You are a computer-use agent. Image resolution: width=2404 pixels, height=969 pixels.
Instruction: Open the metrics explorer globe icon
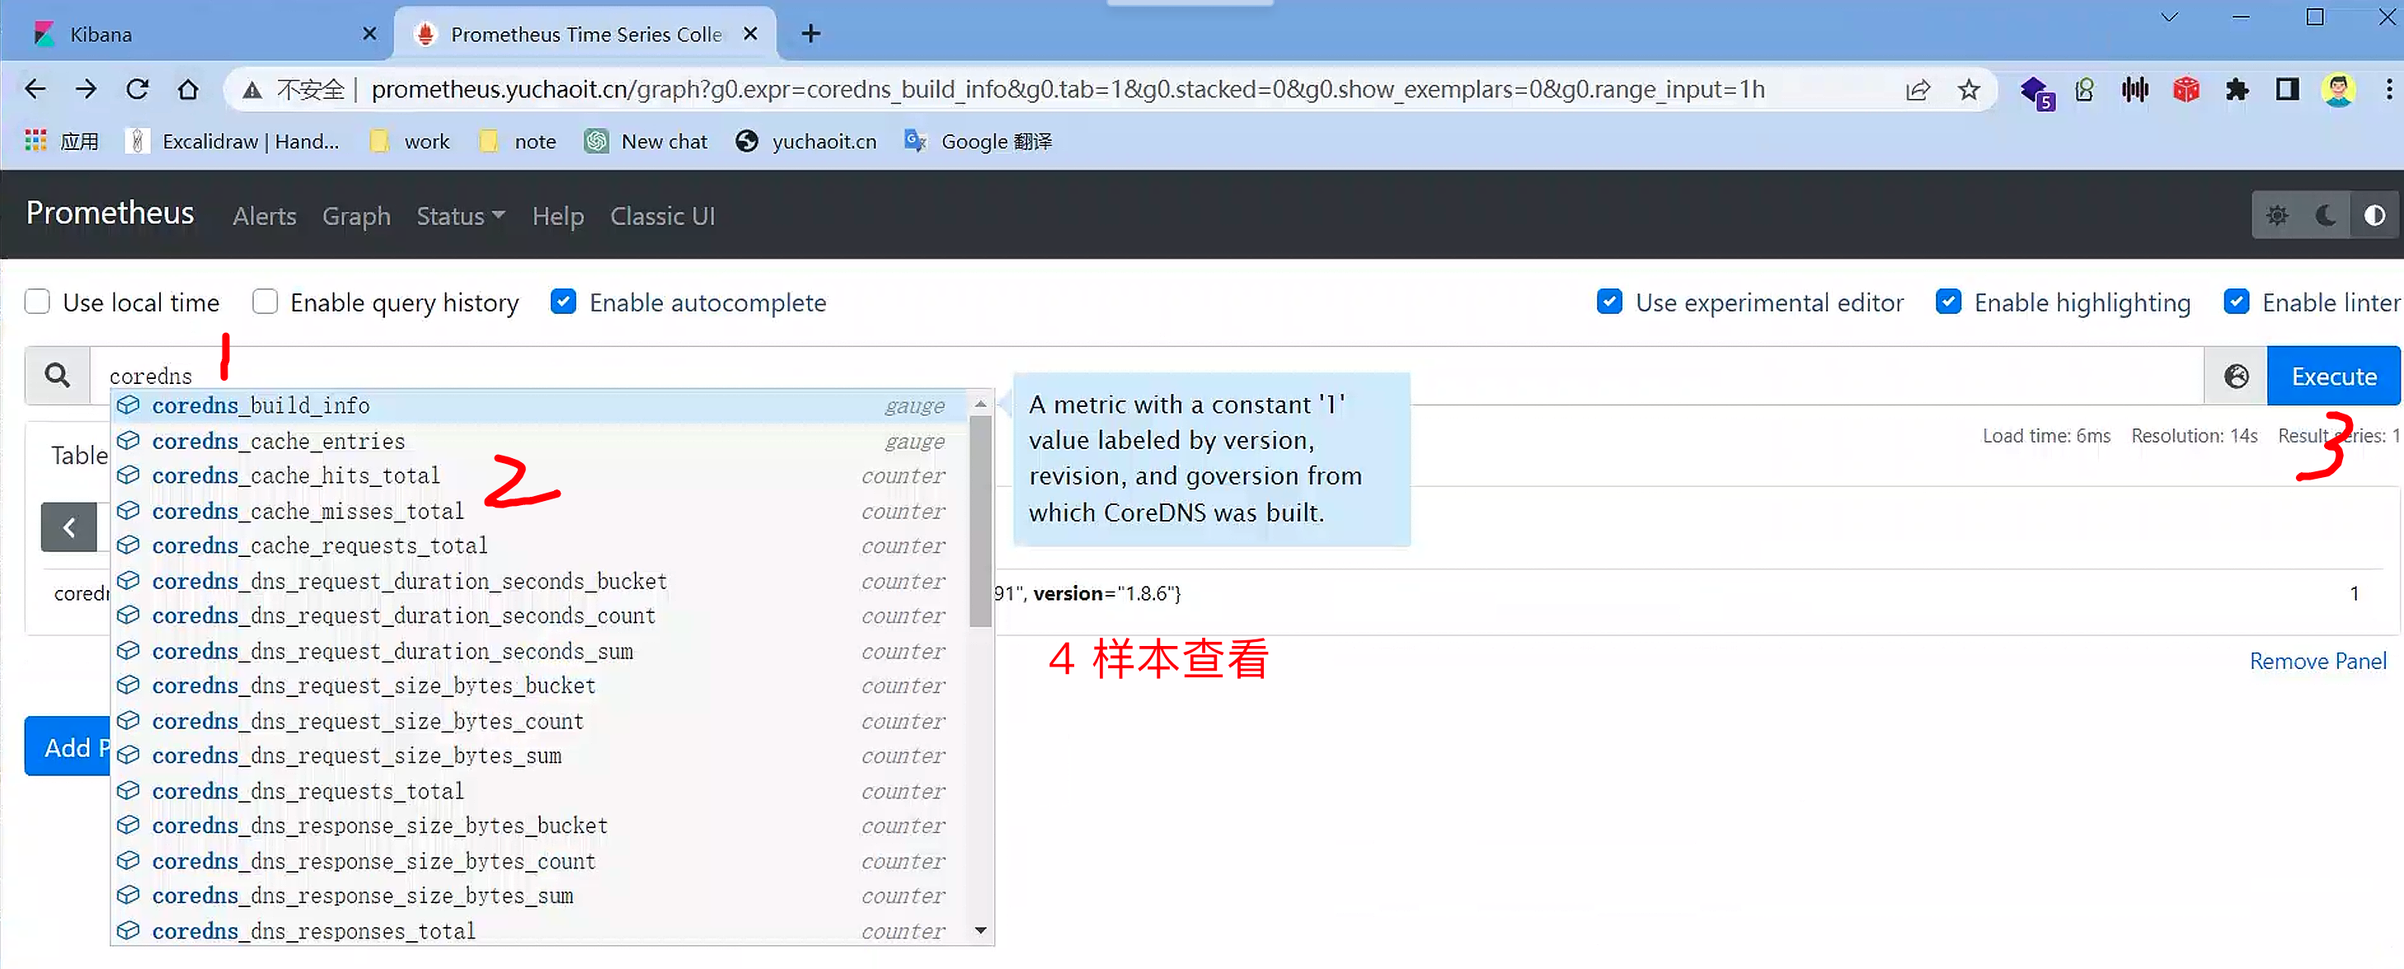tap(2236, 376)
